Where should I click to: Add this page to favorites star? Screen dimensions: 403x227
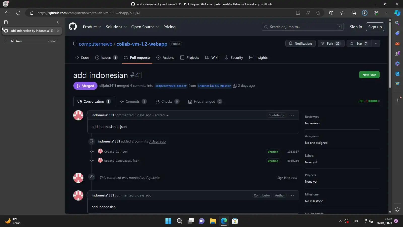pos(318,13)
